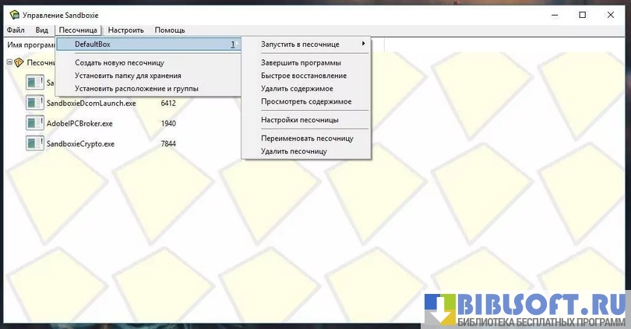Open the 'Настроить' menu

(x=125, y=30)
